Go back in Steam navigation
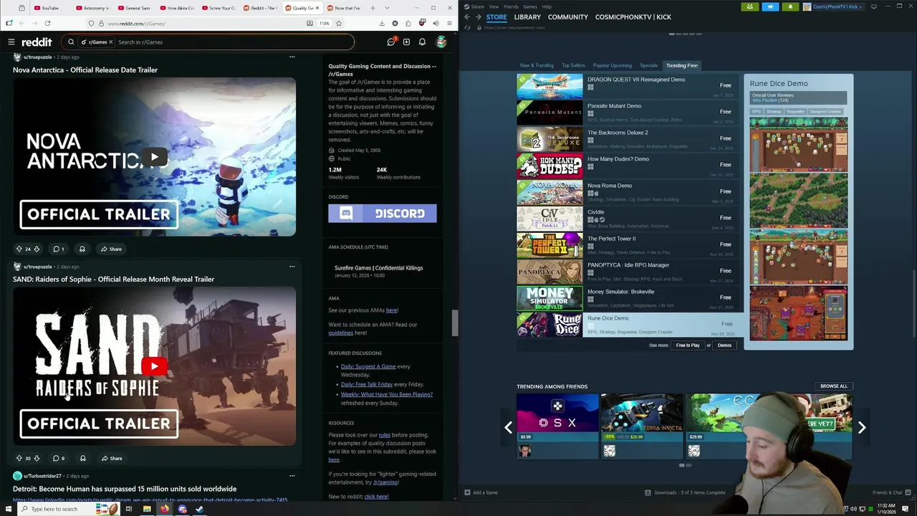Screen dimensions: 917x516 pos(467,17)
